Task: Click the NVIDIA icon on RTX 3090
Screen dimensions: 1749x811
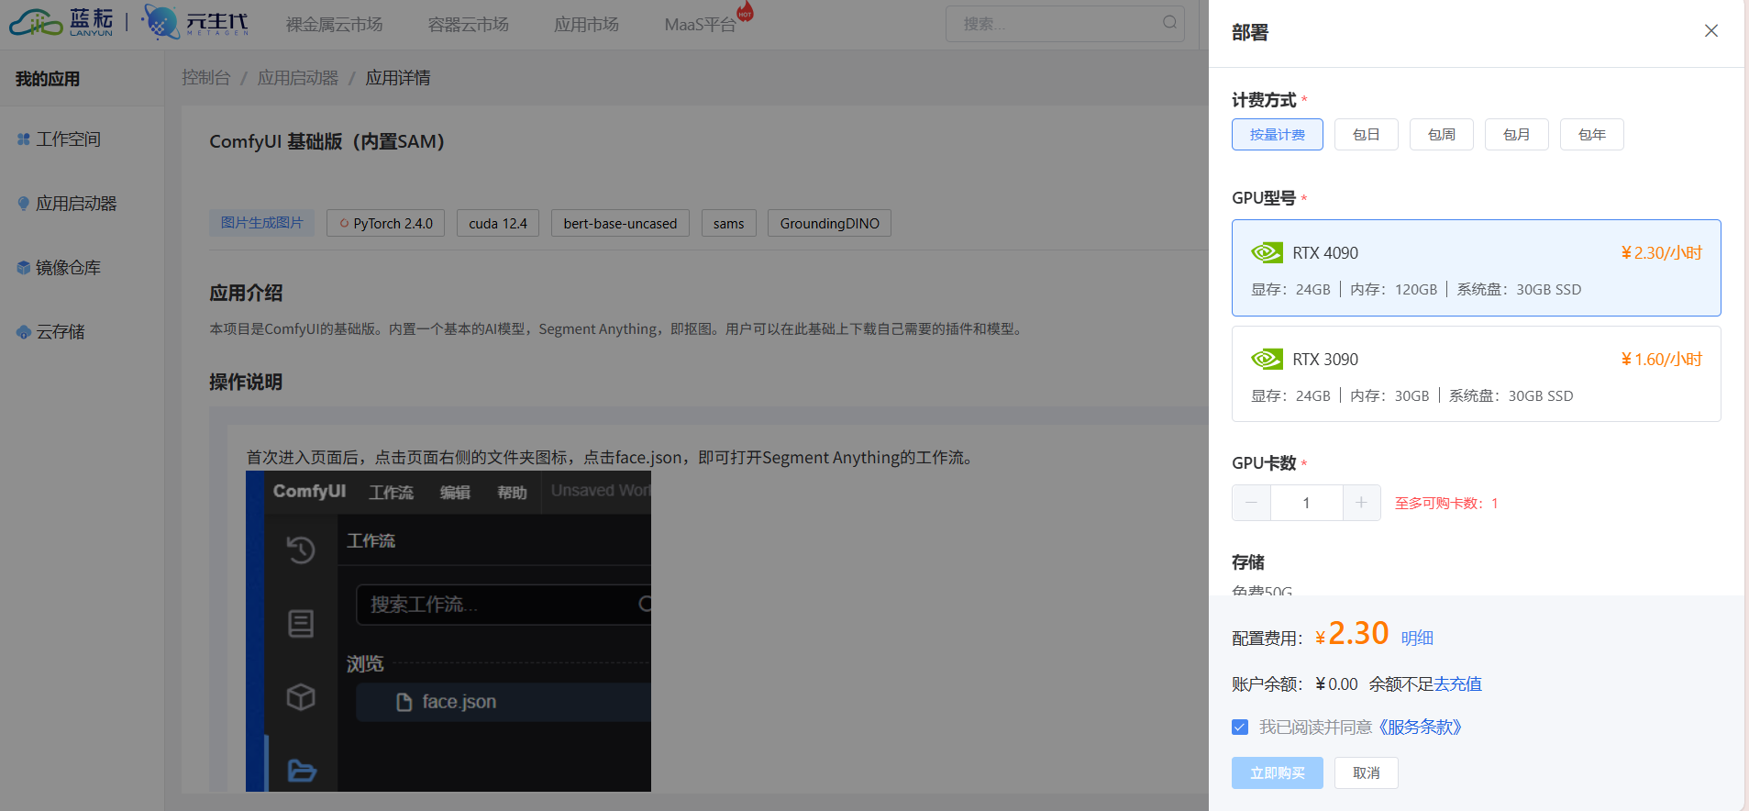Action: pos(1267,359)
